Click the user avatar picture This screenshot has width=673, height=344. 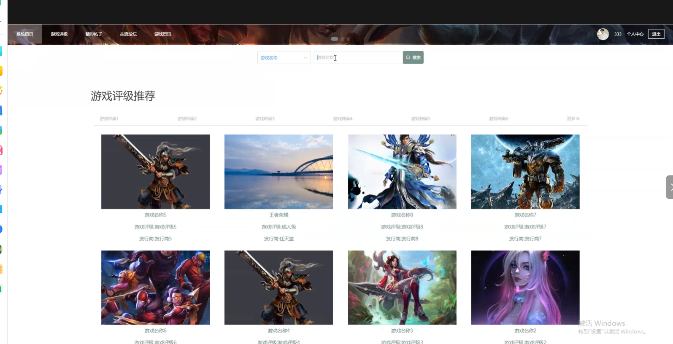603,34
